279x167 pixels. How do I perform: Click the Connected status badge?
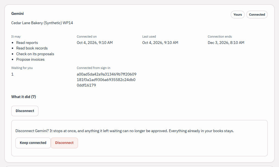pos(257,15)
